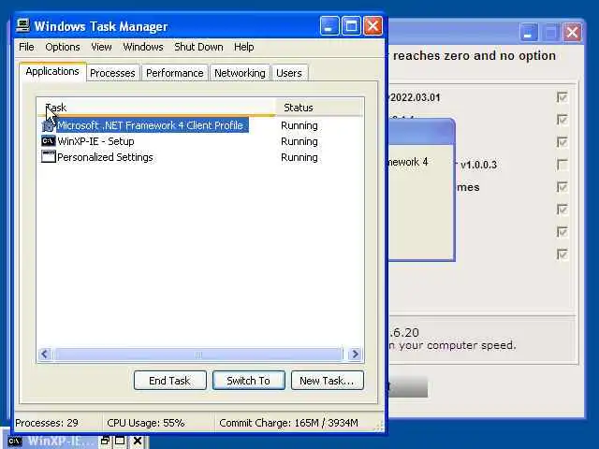The image size is (599, 449).
Task: Toggle the second checkbox in the setup window
Action: (x=562, y=120)
